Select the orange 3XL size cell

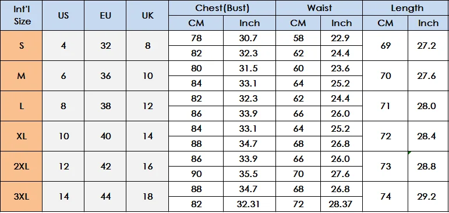click(x=21, y=196)
